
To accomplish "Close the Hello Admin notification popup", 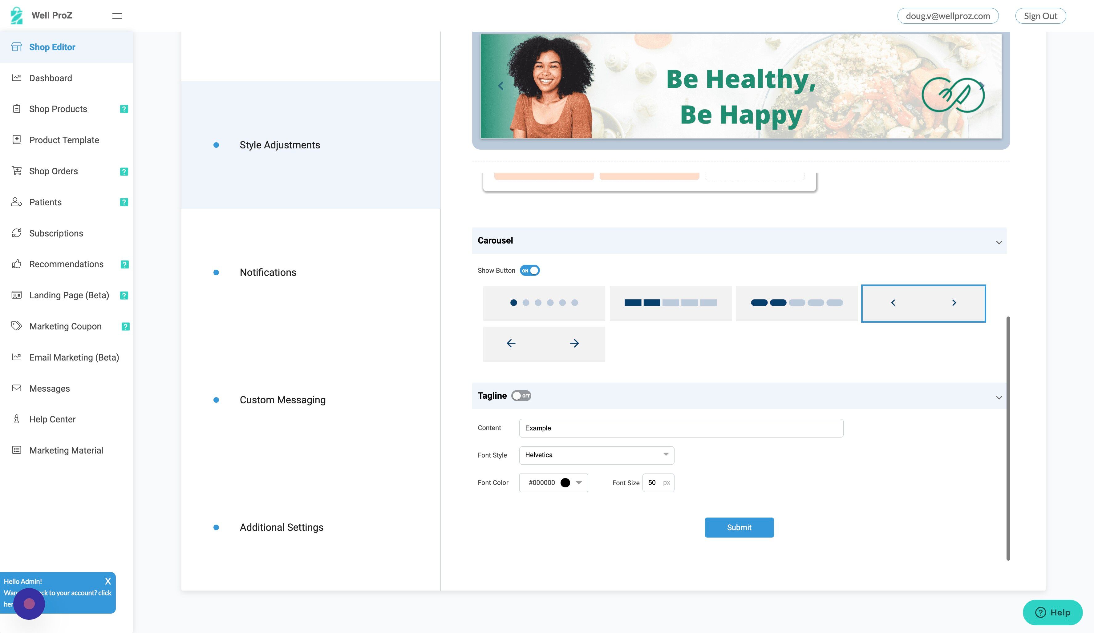I will point(108,581).
